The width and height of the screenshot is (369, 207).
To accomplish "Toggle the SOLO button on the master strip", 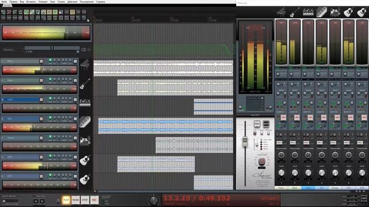I will 257,124.
